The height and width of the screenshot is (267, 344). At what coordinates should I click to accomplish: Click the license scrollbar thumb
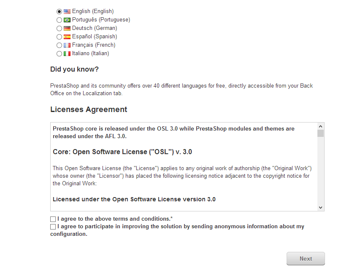320,133
